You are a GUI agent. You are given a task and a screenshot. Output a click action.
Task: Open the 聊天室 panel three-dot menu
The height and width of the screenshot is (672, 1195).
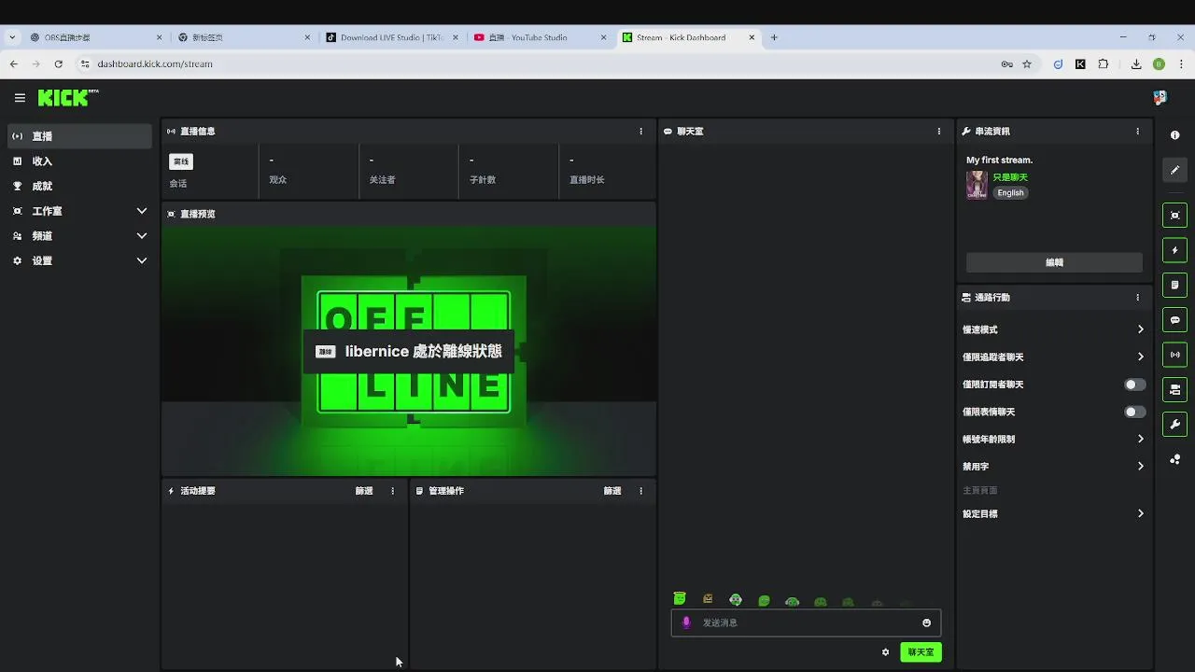pos(939,132)
